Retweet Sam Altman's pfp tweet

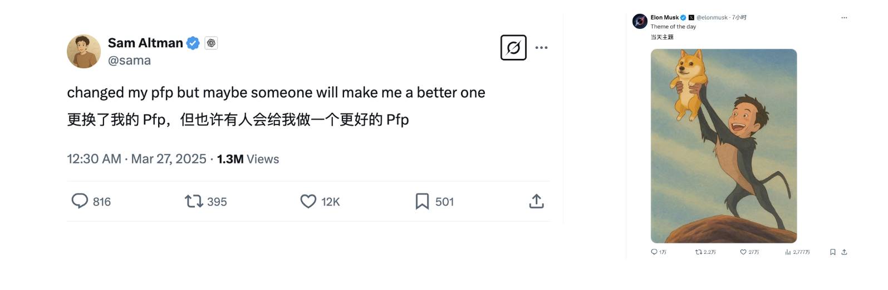(x=194, y=201)
